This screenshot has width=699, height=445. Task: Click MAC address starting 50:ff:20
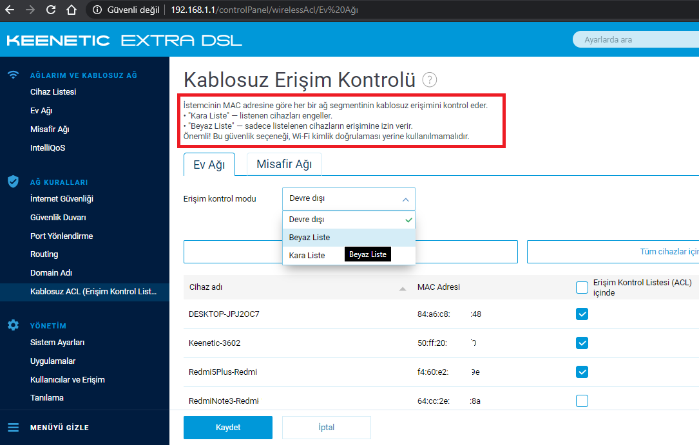447,343
